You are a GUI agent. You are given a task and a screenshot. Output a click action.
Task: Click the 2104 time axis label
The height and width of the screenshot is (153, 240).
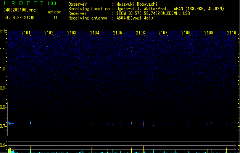point(95,33)
